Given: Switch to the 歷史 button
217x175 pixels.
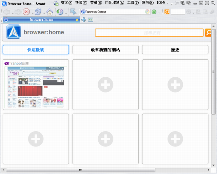Looking at the screenshot, I should pyautogui.click(x=175, y=50).
